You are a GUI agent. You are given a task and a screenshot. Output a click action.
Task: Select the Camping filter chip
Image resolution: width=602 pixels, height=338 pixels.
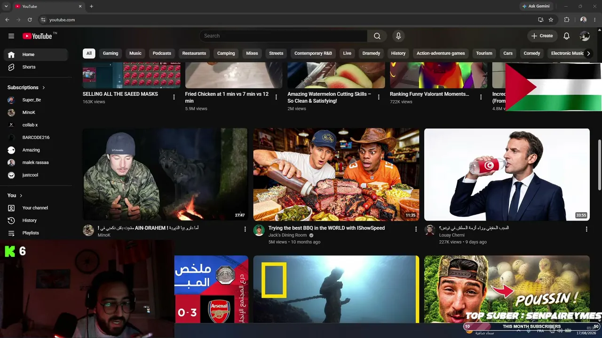[x=226, y=54]
